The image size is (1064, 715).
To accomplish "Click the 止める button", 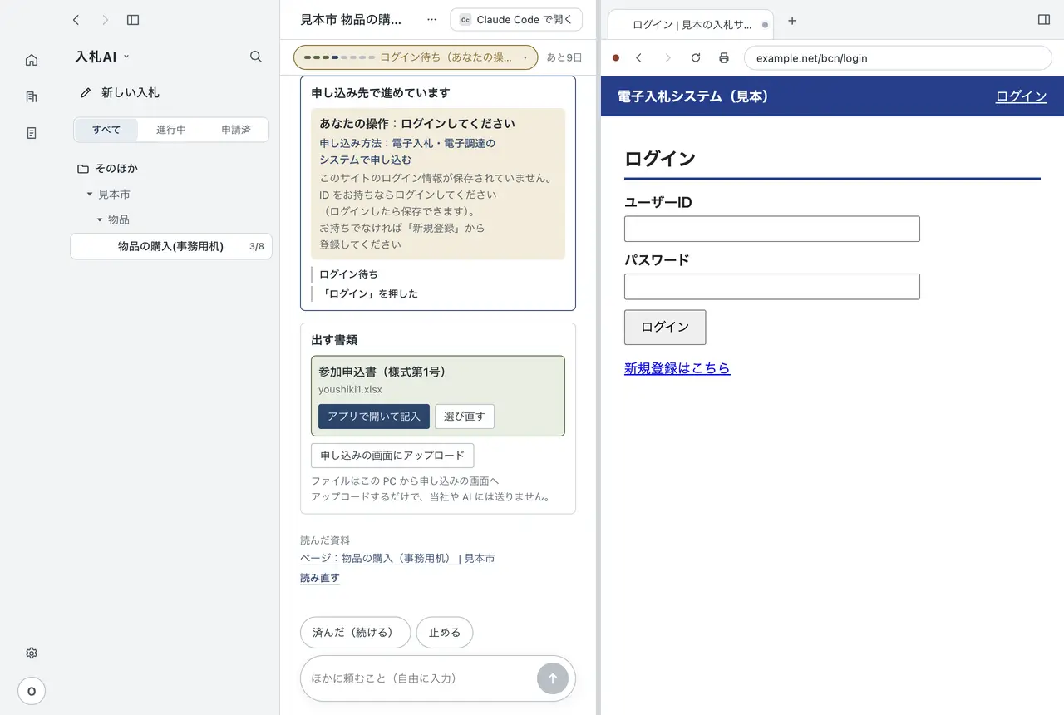I will (445, 633).
